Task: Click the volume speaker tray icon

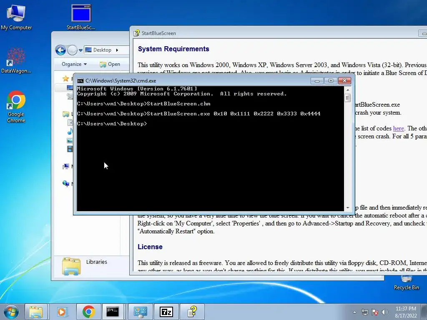Action: point(385,312)
